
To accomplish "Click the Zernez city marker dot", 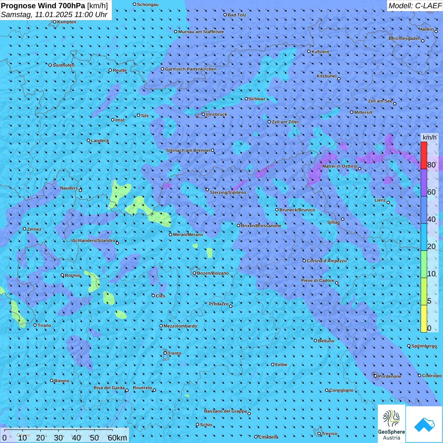I will click(x=24, y=229).
